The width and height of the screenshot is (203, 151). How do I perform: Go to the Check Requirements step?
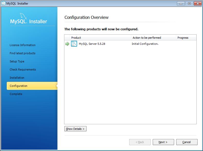point(23,70)
